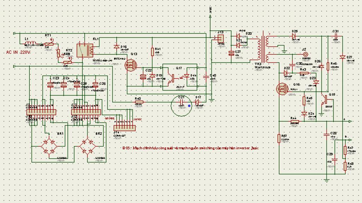Click the 24VDC power terminal arrow
Image resolution: width=362 pixels, height=203 pixels.
click(210, 16)
